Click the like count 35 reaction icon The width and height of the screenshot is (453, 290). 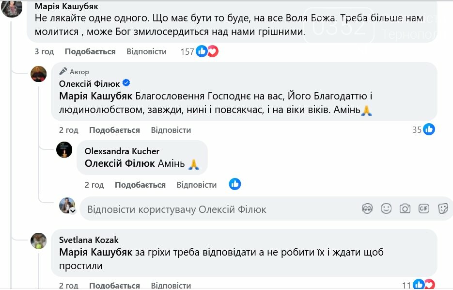(x=429, y=129)
